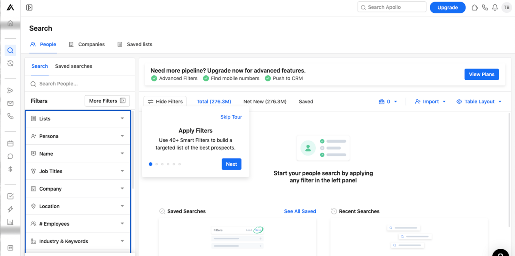Toggle the sidebar collapse panel icon
515x256 pixels.
[29, 7]
